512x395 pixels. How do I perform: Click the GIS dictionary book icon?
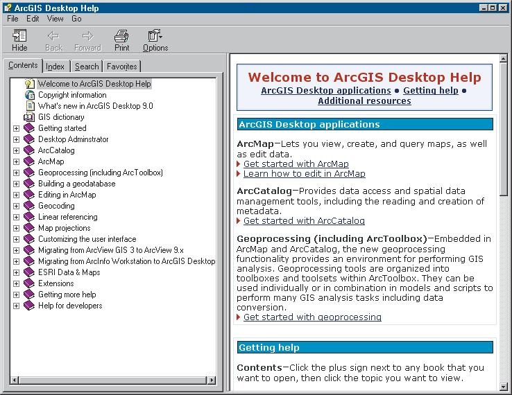coord(29,117)
